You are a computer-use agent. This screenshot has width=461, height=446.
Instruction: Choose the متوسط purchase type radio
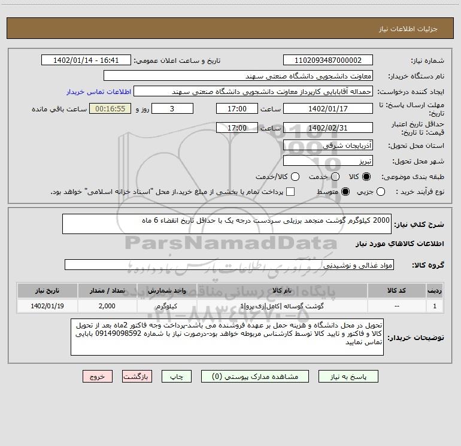click(x=345, y=192)
